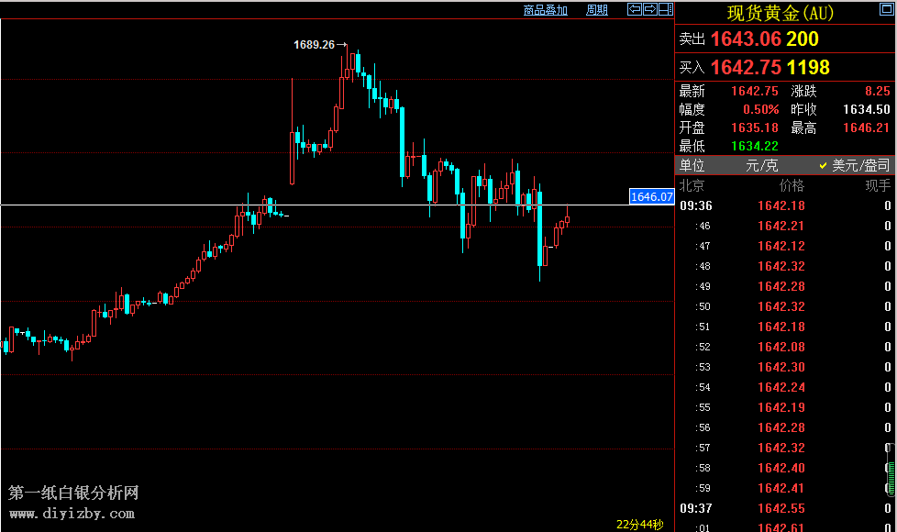Open the 周期 period dropdown
This screenshot has height=532, width=897.
pos(596,10)
